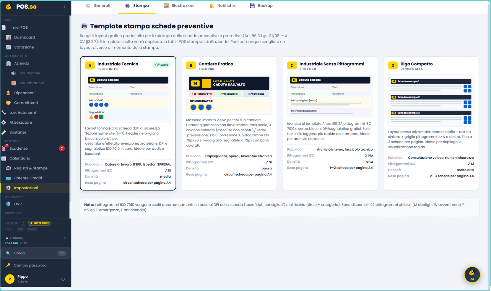491x291 pixels.
Task: Open Sostanze test tube icon
Action: pos(4,132)
